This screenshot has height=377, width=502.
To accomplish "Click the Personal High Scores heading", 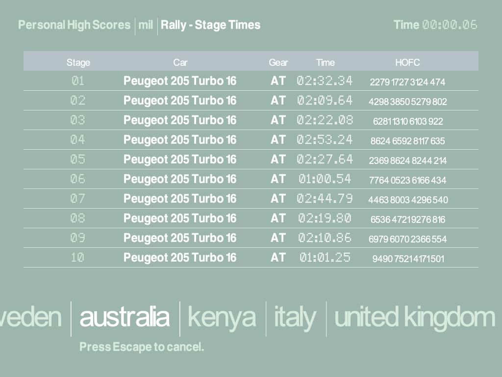I will coord(74,25).
